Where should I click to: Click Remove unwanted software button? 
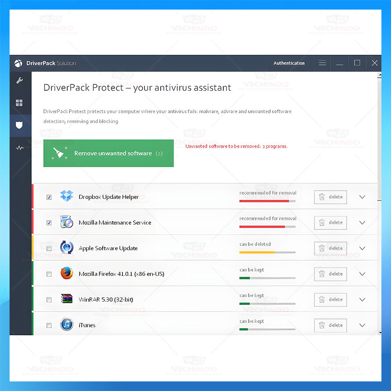(x=109, y=153)
